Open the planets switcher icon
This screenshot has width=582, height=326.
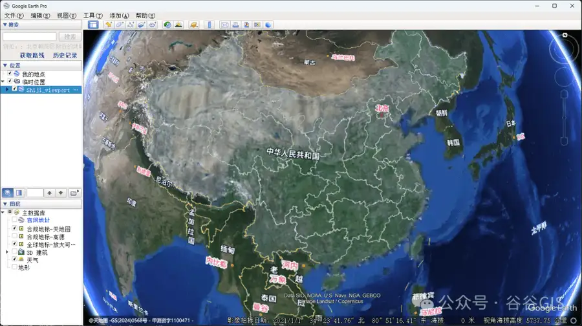point(193,25)
